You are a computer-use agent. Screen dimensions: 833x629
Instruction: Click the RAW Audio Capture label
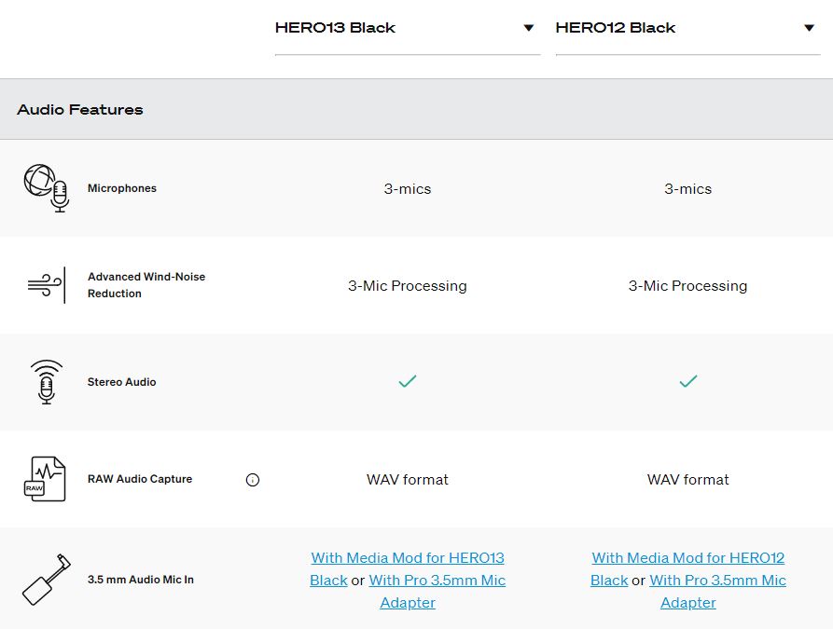[x=140, y=479]
